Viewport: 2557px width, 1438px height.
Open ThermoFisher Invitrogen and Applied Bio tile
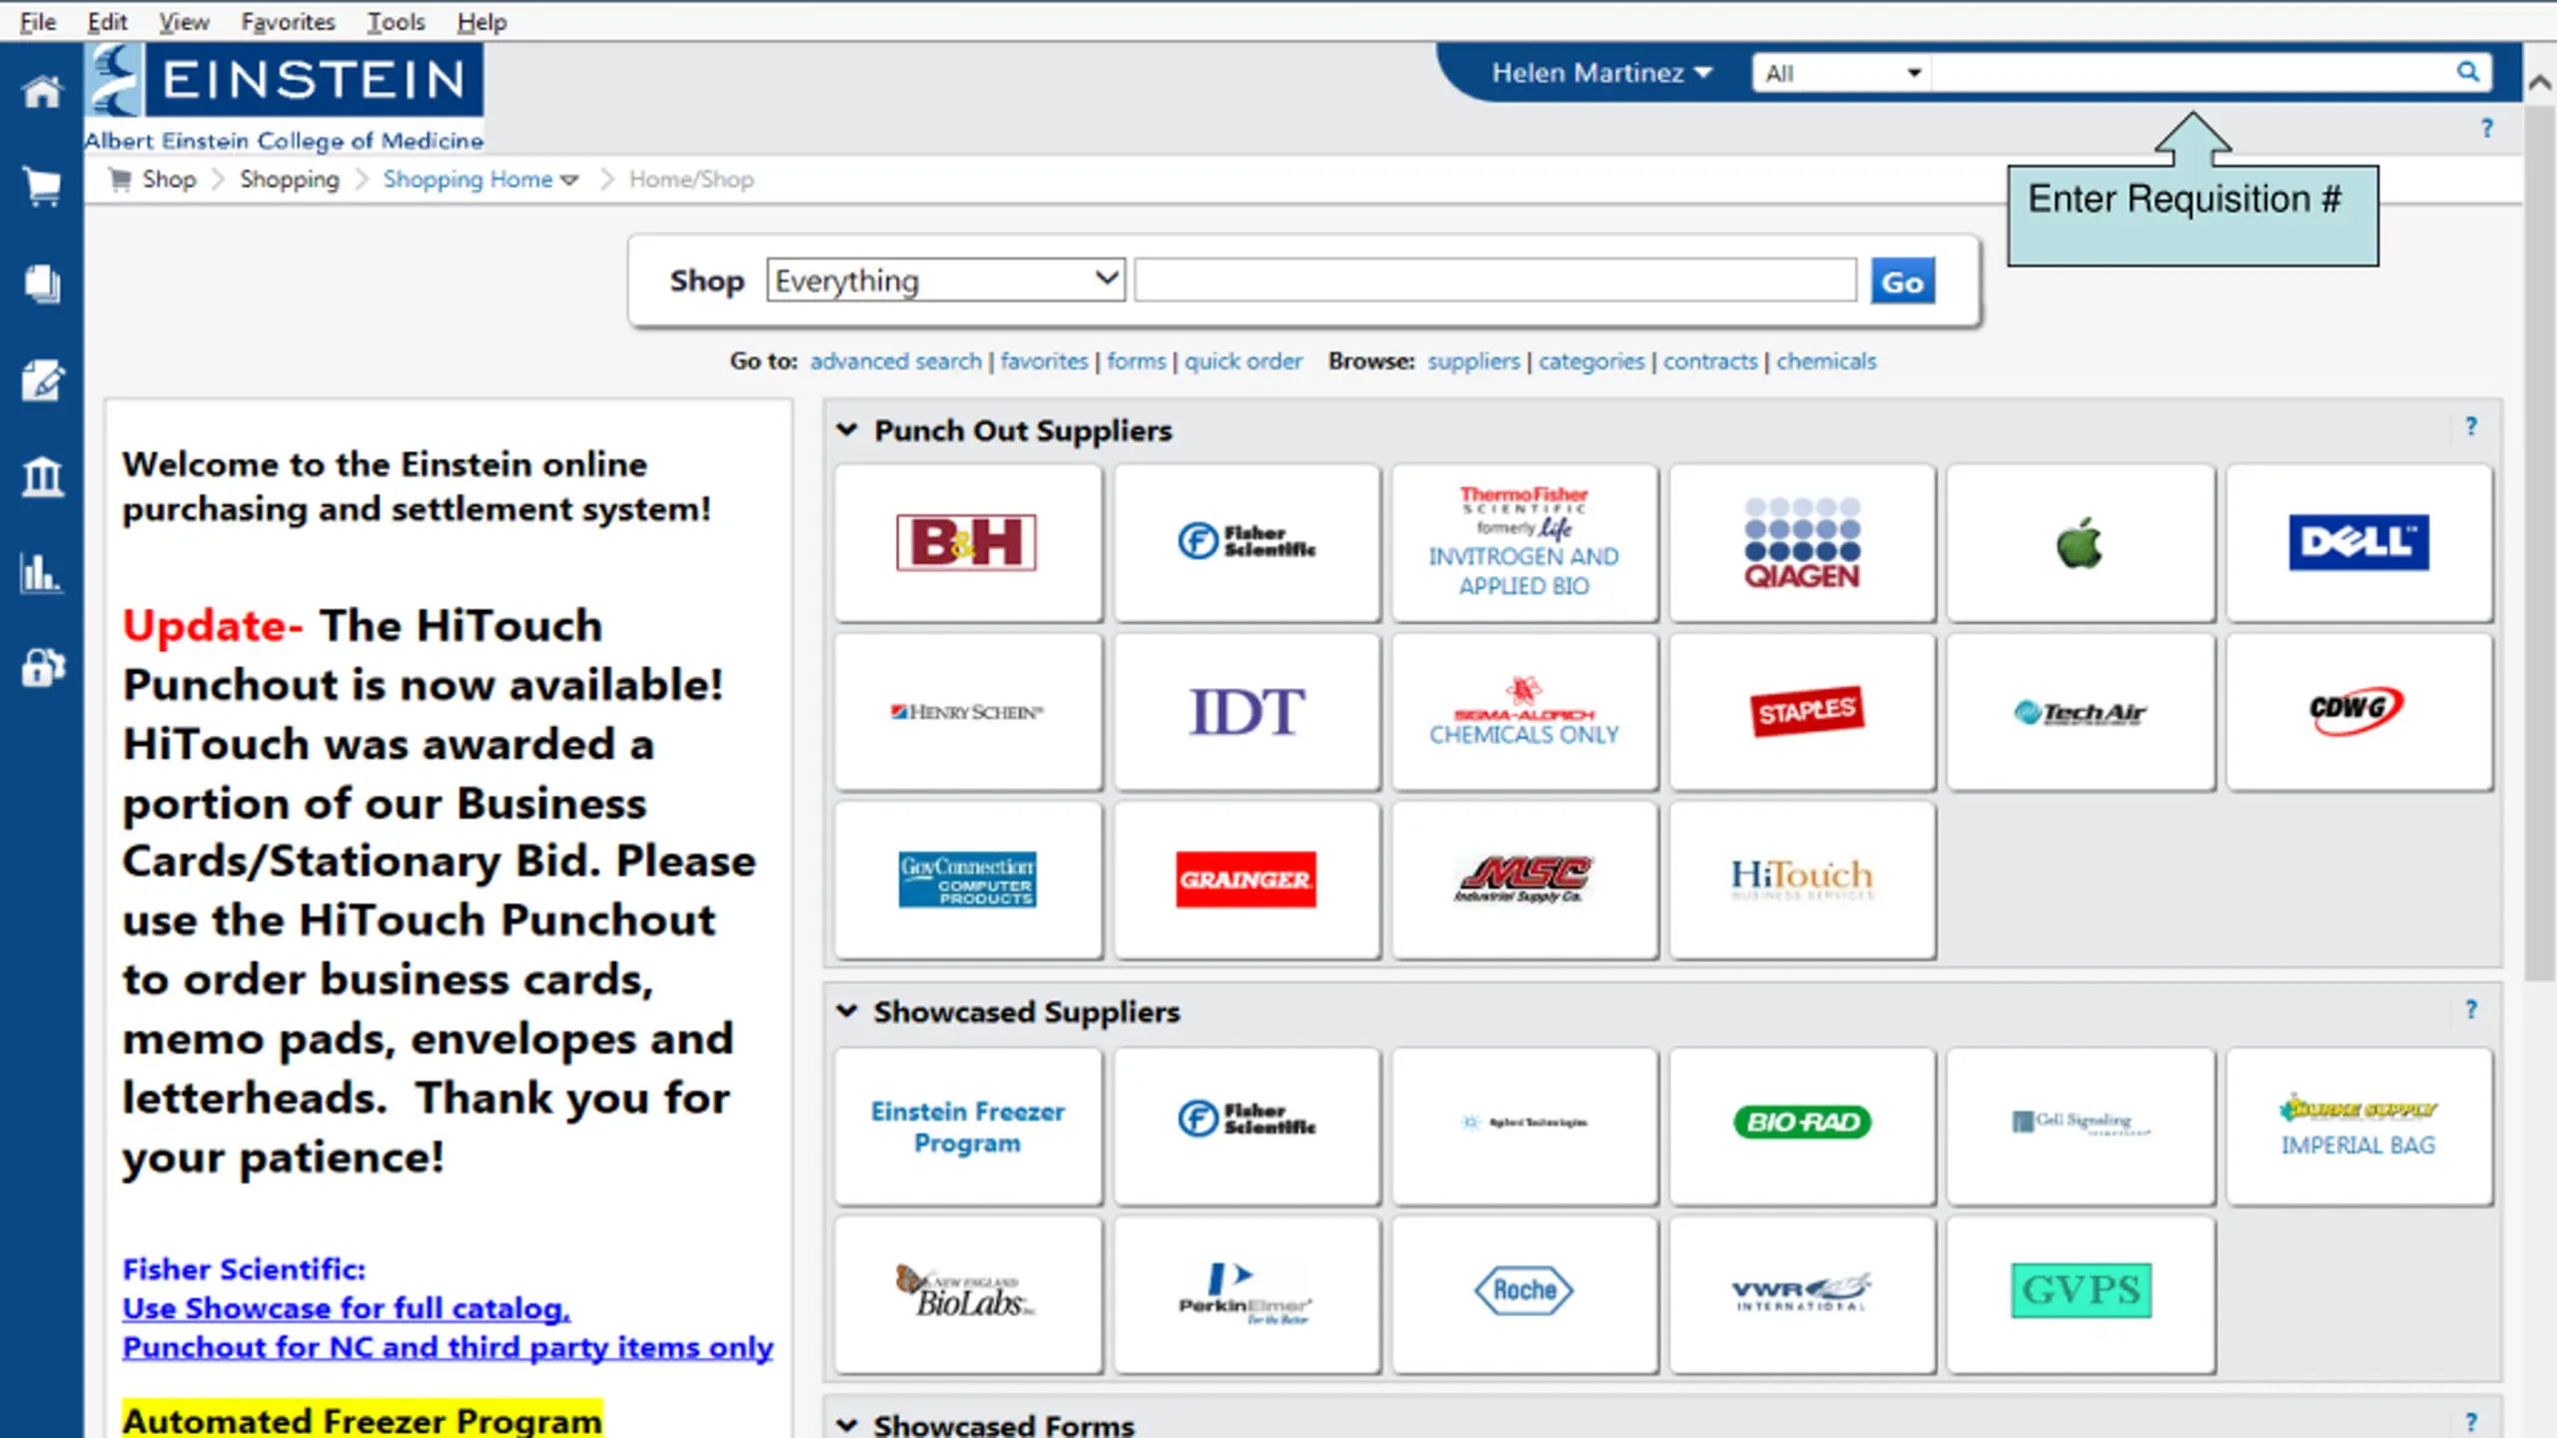pos(1524,542)
